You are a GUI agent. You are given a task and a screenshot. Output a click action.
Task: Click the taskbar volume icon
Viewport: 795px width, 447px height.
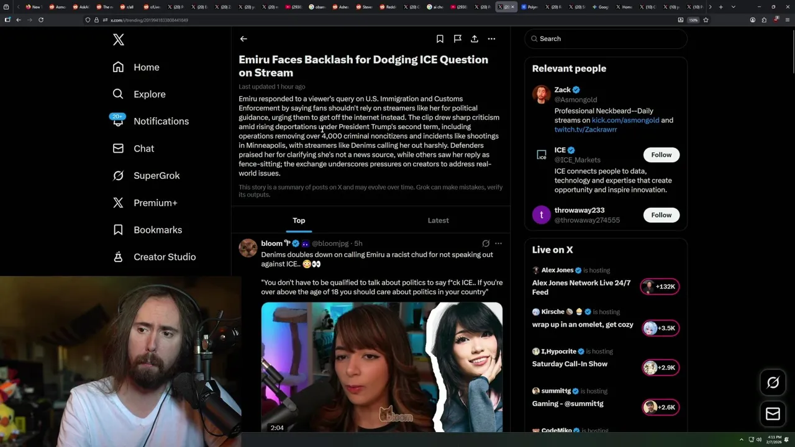click(x=759, y=440)
